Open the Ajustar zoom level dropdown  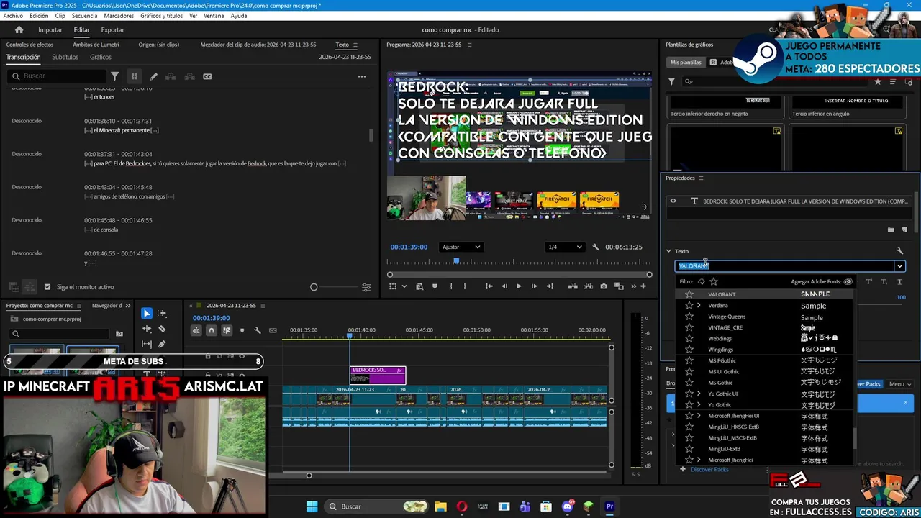460,247
